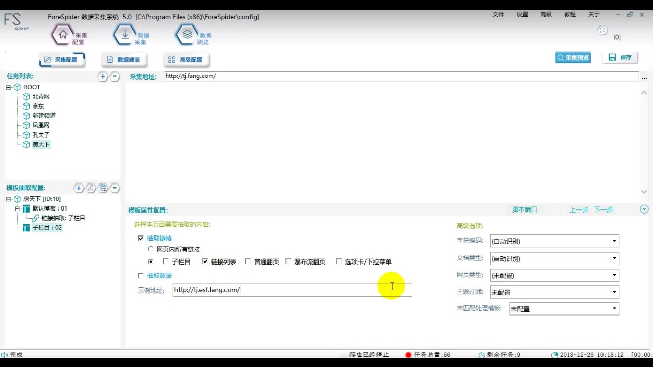Toggle the 抽取链接 checkbox
The width and height of the screenshot is (653, 367).
pyautogui.click(x=141, y=238)
